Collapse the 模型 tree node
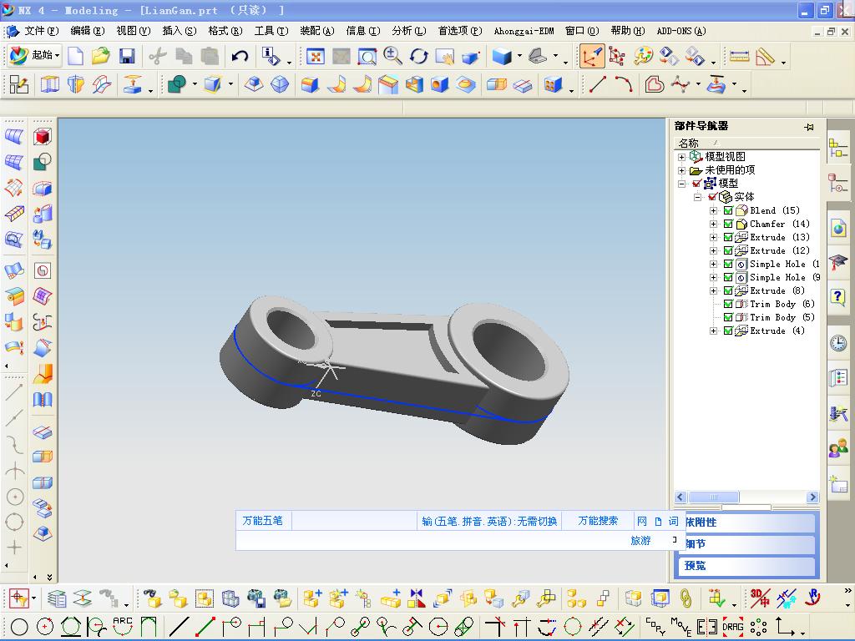855x641 pixels. click(681, 184)
